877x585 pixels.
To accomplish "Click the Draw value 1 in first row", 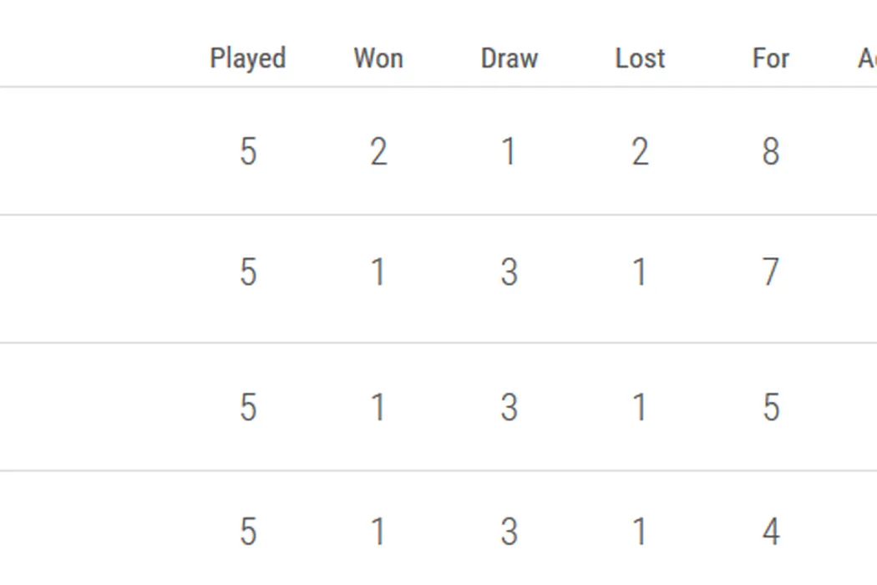I will click(509, 152).
